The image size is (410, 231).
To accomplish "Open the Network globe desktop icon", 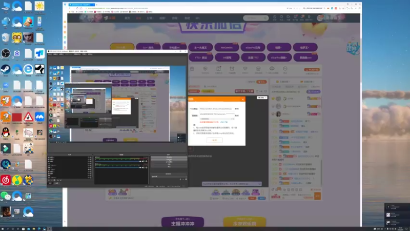I will 6,22.
